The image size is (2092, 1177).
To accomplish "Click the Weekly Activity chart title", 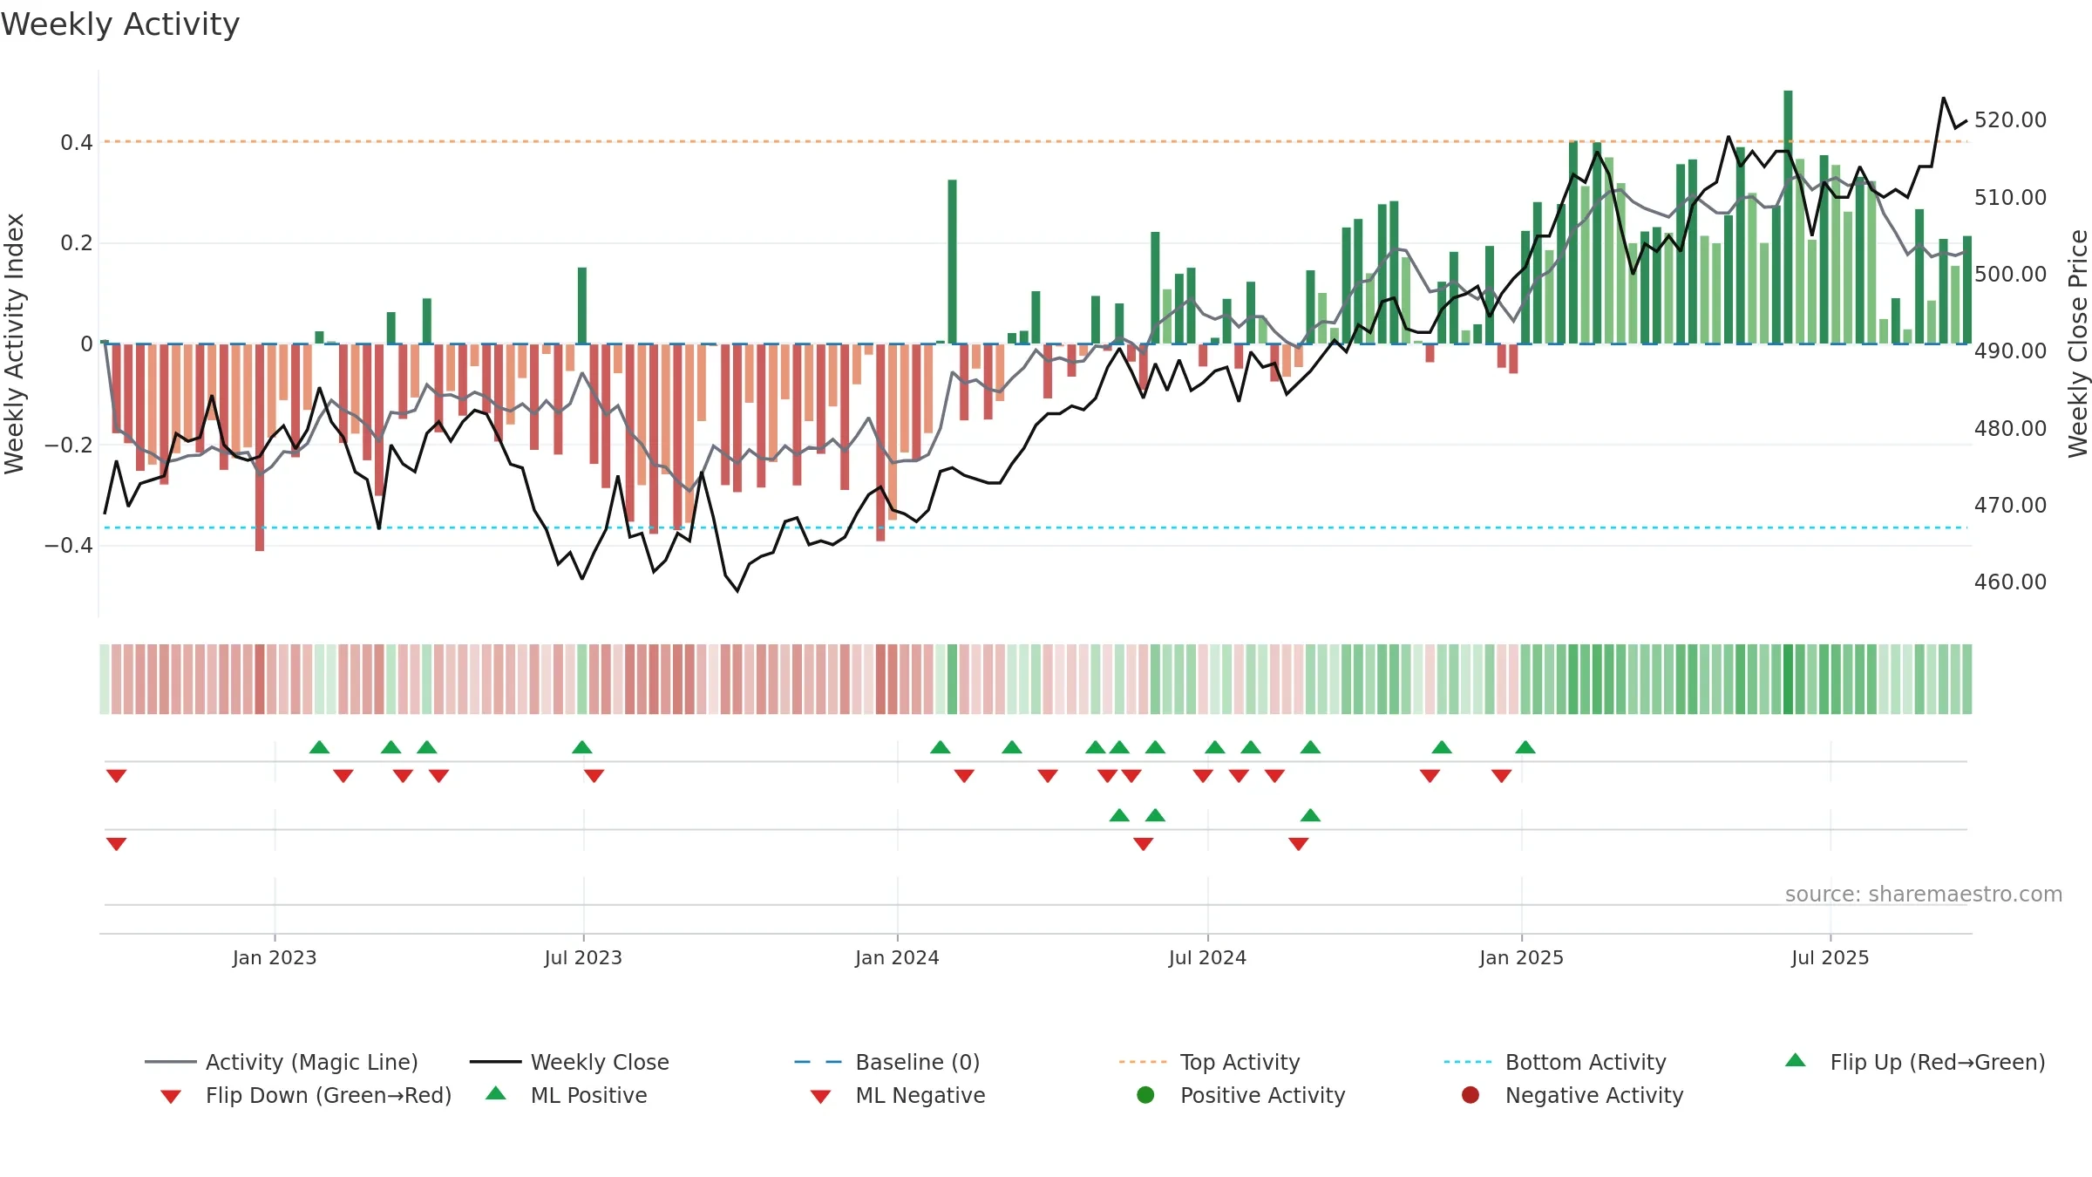I will [x=120, y=24].
